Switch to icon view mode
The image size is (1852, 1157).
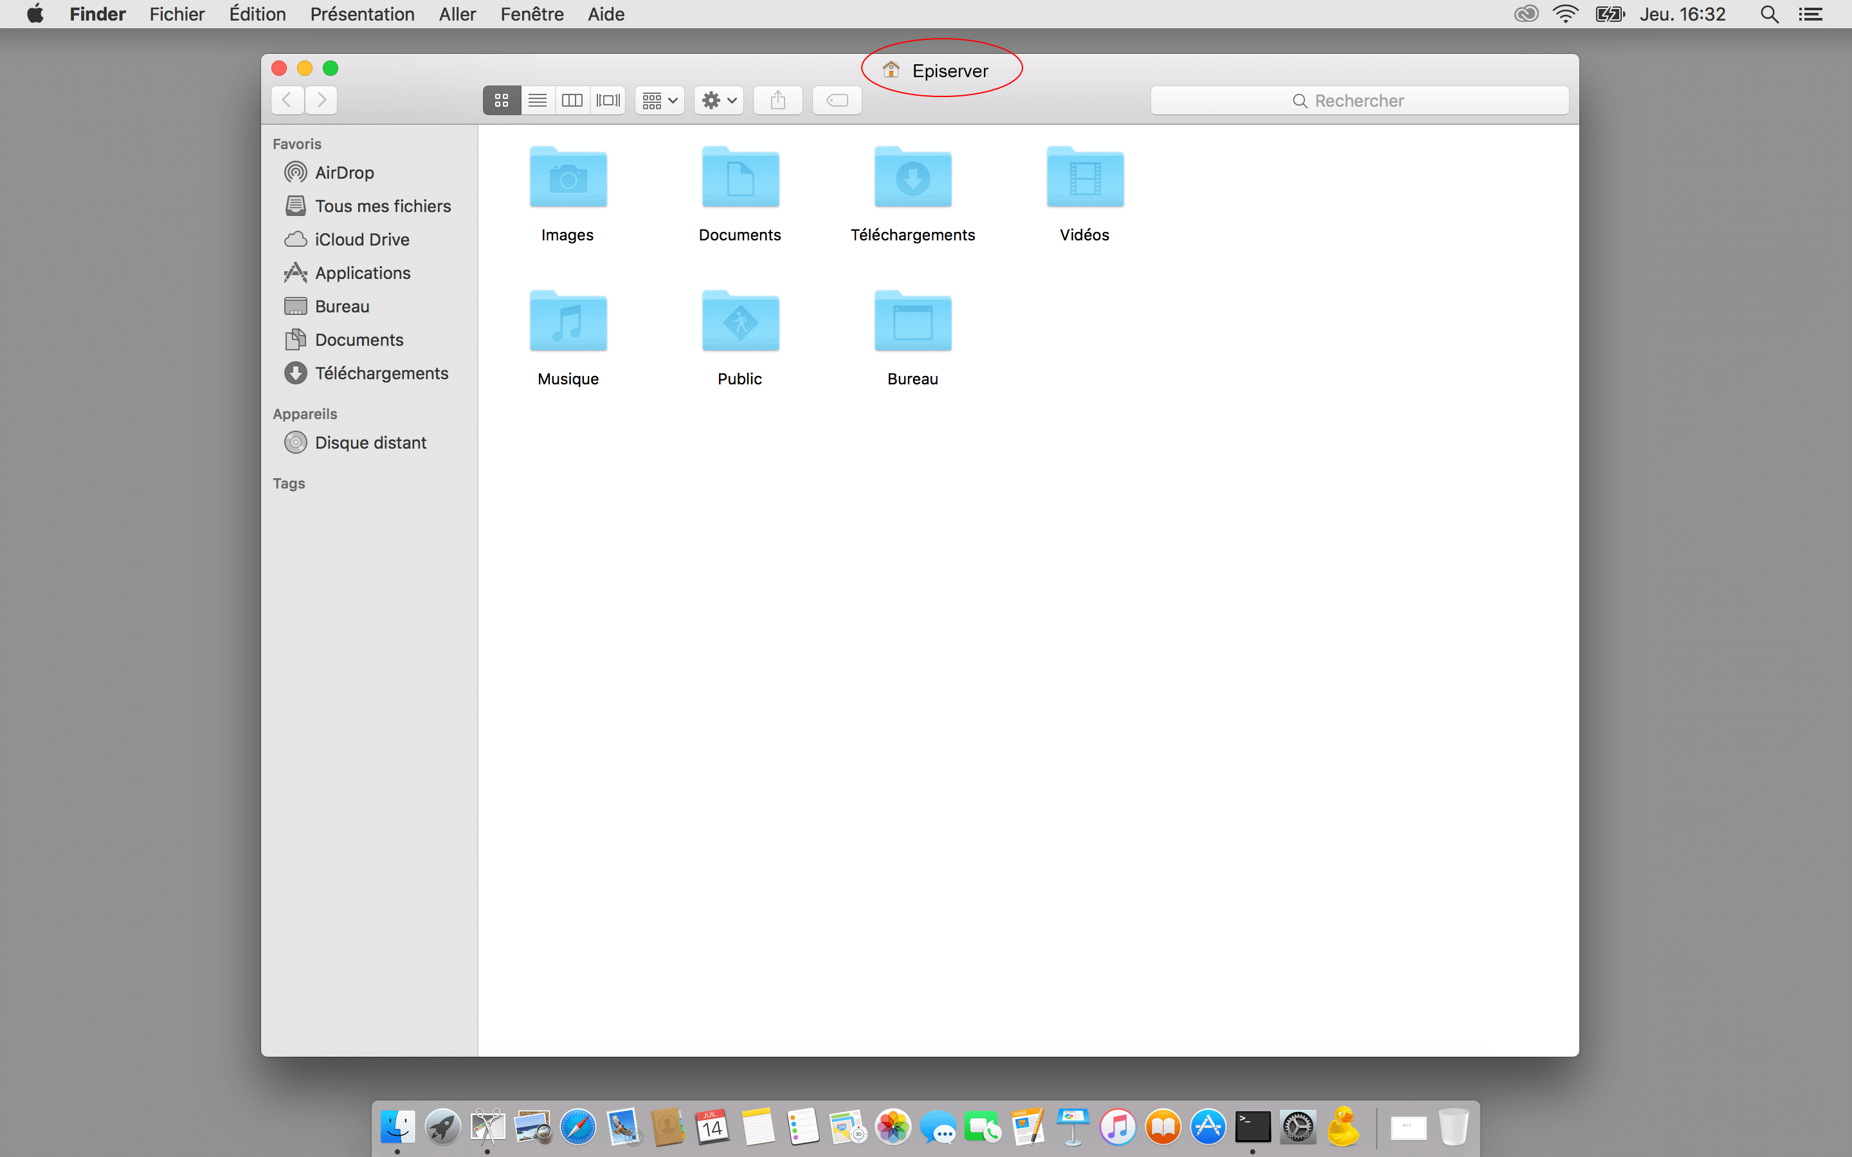[502, 100]
